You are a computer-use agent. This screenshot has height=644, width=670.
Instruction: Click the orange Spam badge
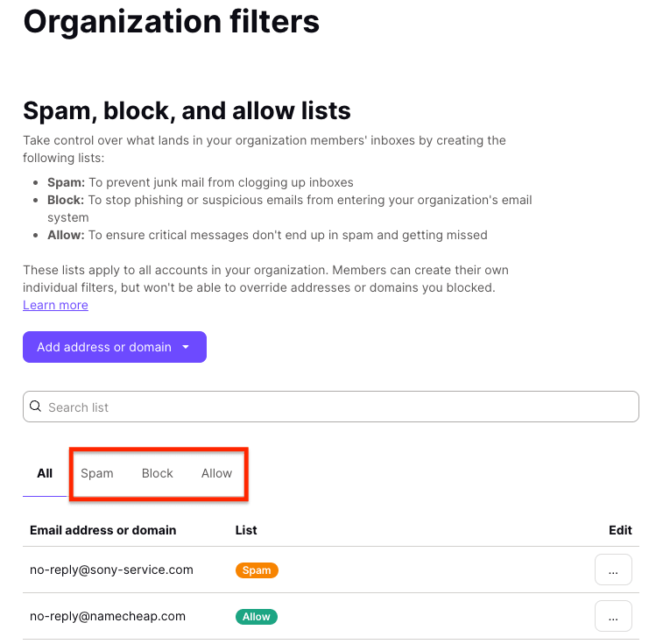tap(257, 570)
